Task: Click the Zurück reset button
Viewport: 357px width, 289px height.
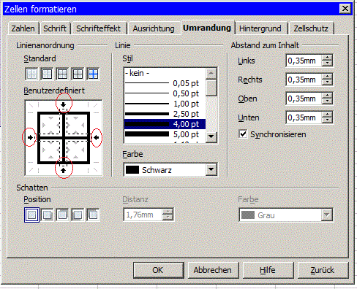Action: point(323,270)
